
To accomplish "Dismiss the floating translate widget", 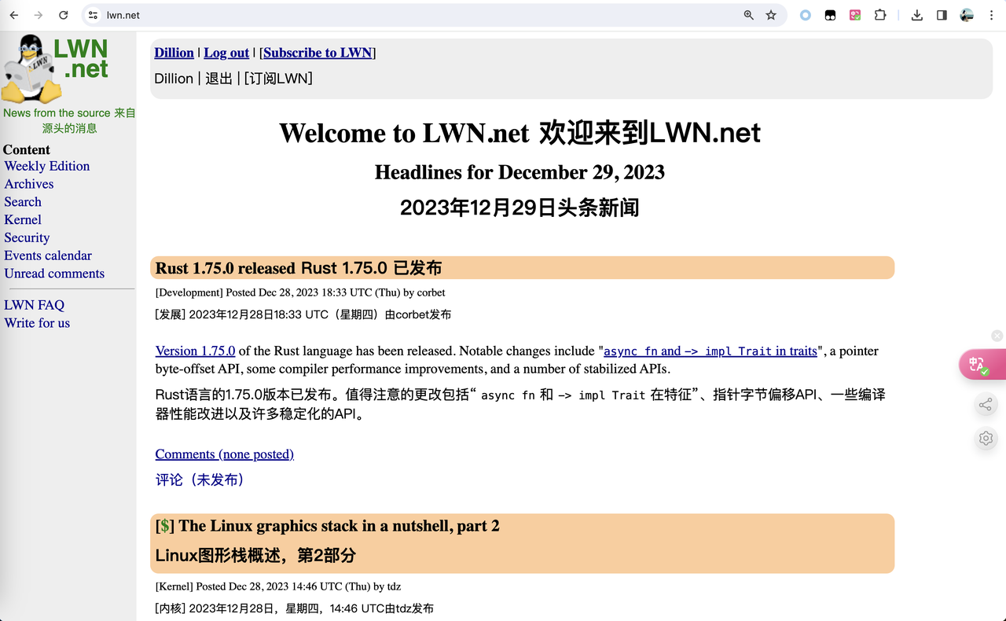I will click(x=997, y=336).
